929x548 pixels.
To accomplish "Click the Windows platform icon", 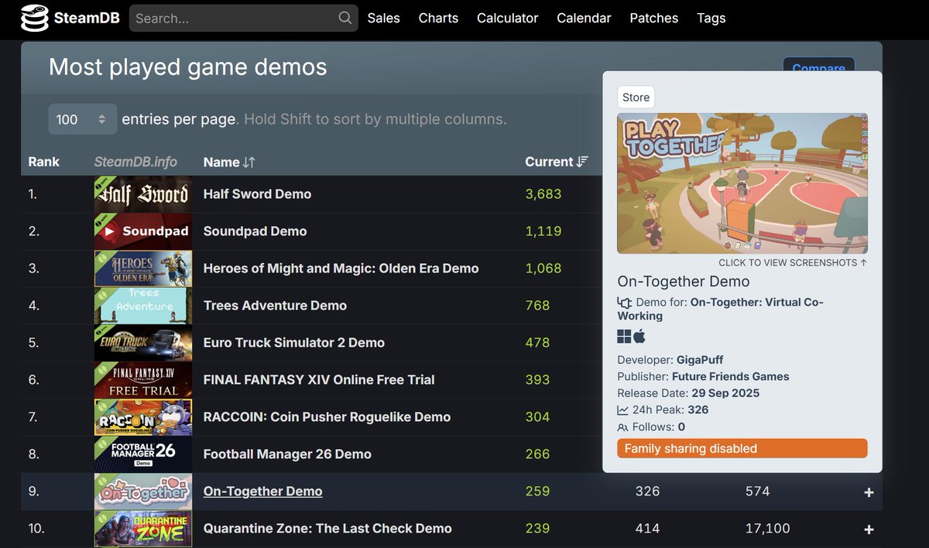I will point(624,336).
